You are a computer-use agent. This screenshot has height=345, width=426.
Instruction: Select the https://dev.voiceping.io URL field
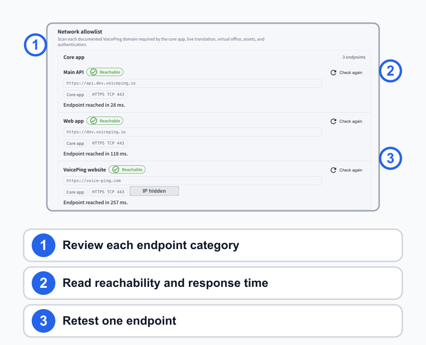[x=192, y=132]
